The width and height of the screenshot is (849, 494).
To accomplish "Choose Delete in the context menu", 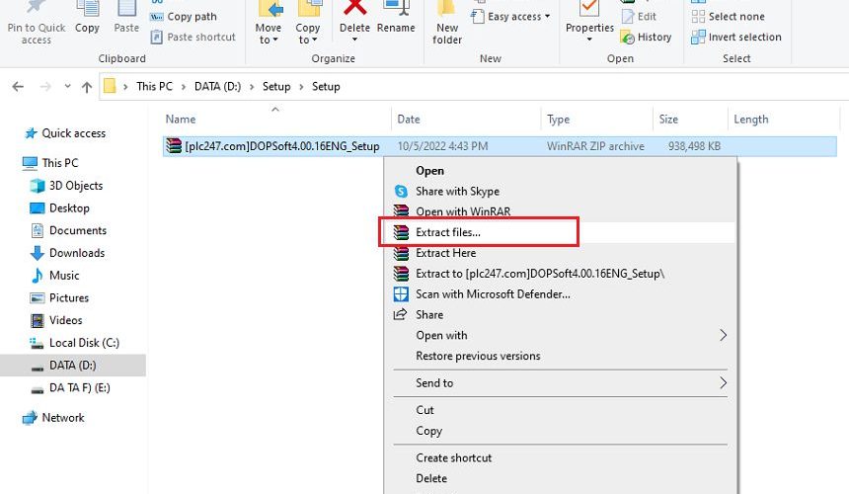I will (x=560, y=478).
